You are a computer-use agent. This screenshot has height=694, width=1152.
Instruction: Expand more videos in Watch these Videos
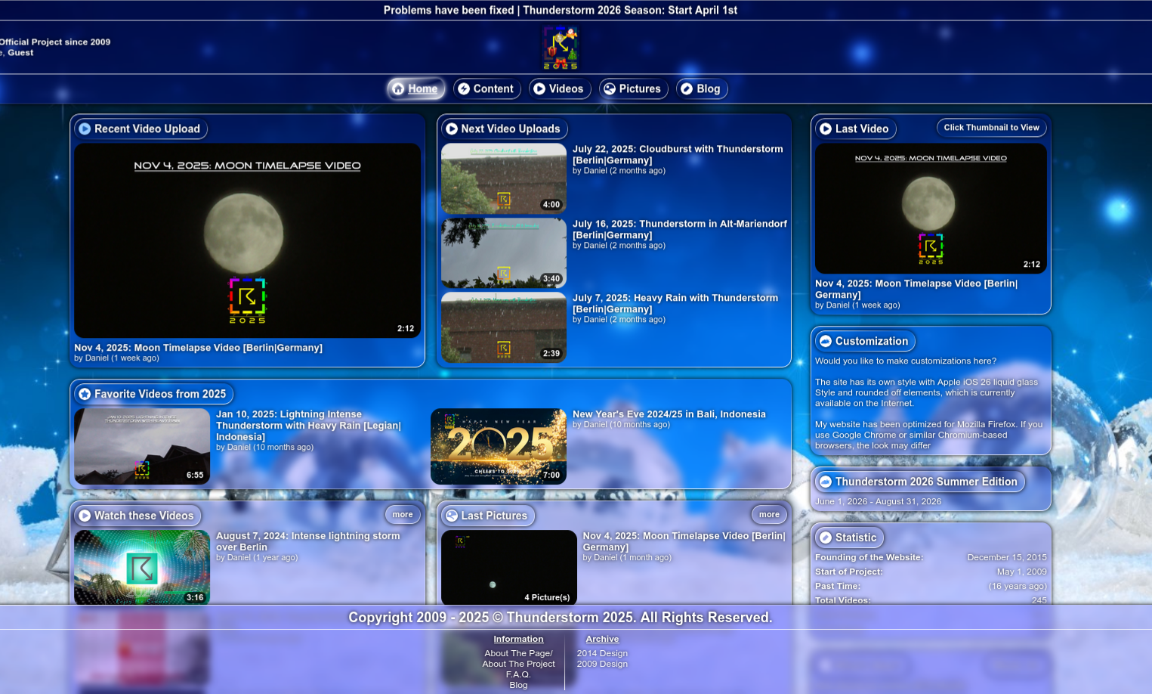tap(403, 515)
